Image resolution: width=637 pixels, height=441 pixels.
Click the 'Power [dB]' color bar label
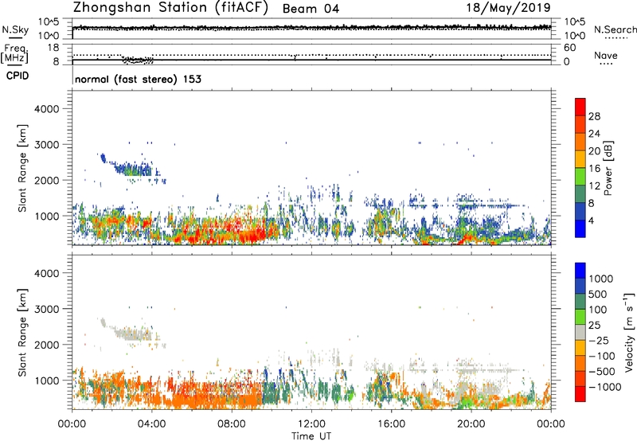click(608, 168)
